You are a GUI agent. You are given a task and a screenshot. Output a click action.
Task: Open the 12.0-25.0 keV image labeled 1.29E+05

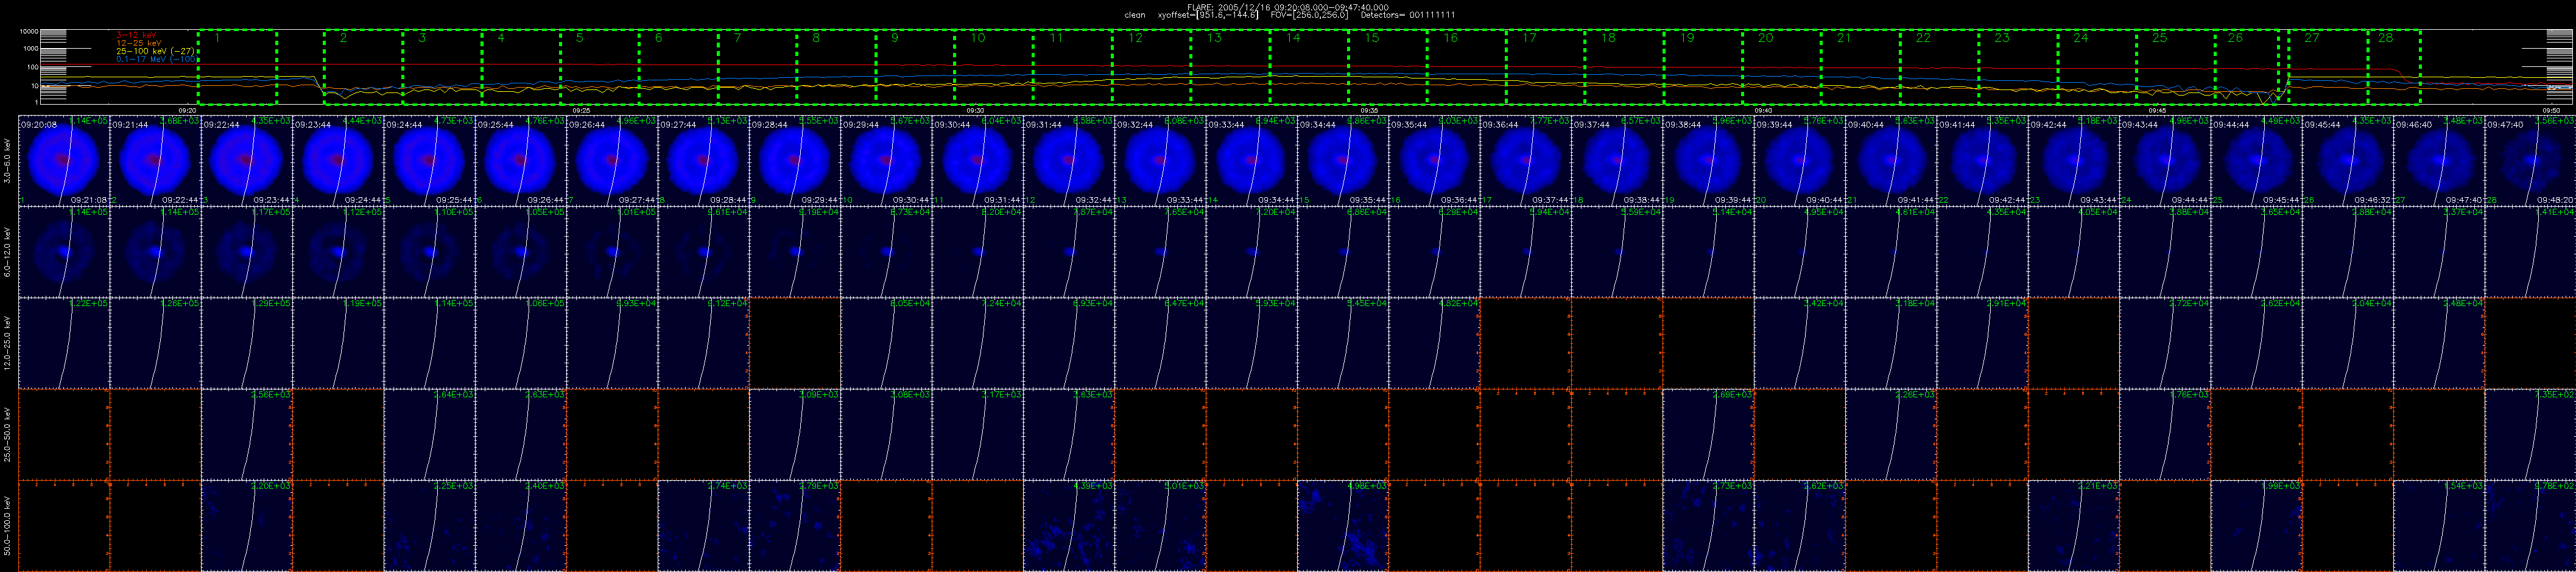pos(246,343)
